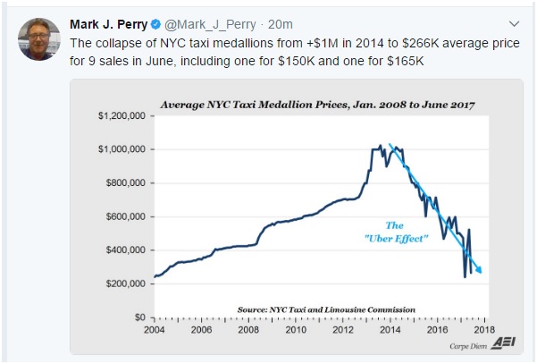Open the tweet options chevron menu
Screen dimensions: 537x364
tap(513, 24)
